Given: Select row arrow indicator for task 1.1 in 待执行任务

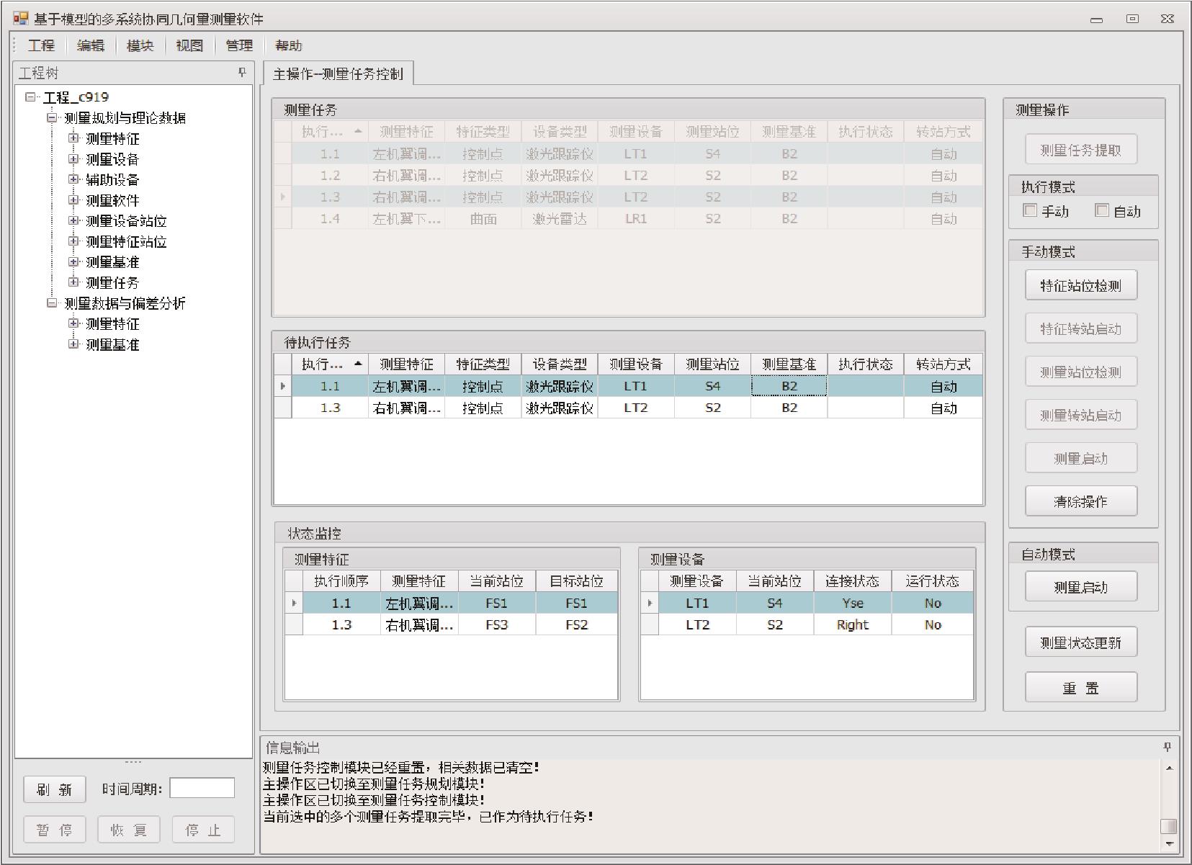Looking at the screenshot, I should pos(282,386).
